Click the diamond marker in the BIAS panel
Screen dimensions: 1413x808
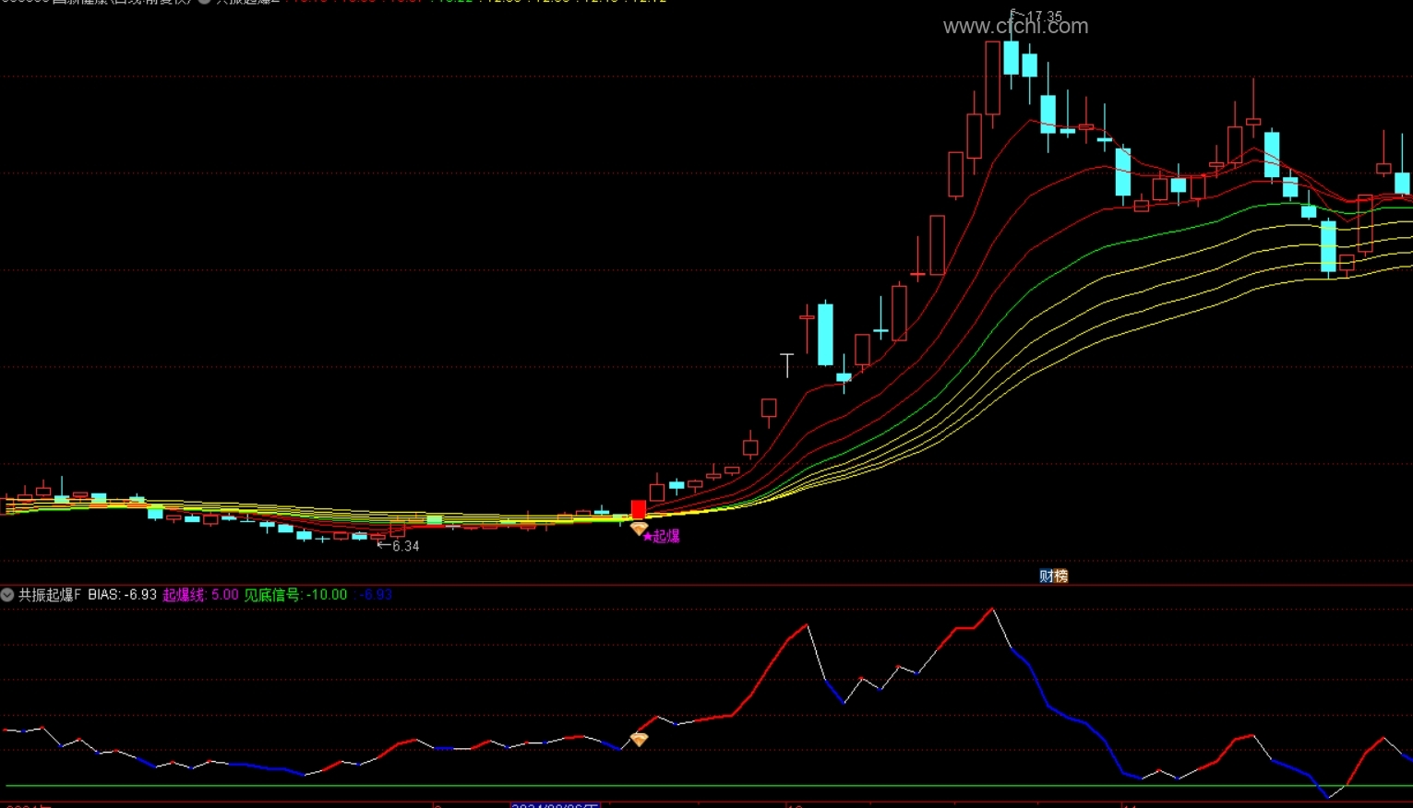click(x=639, y=739)
